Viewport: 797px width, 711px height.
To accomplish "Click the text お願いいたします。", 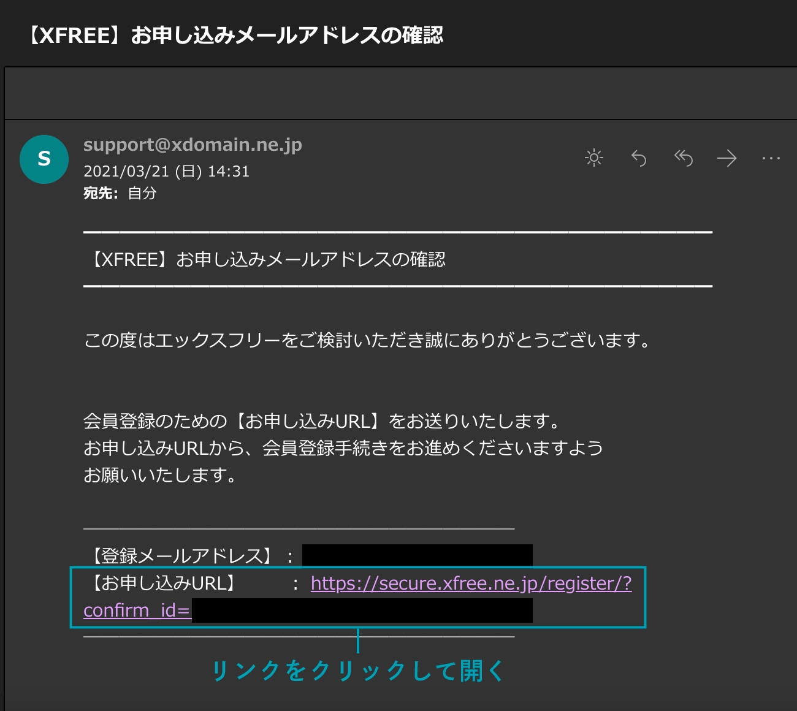I will click(x=161, y=475).
